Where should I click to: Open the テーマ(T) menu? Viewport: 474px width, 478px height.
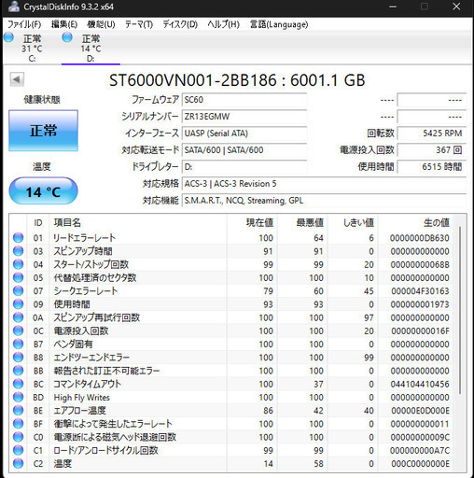click(x=139, y=24)
